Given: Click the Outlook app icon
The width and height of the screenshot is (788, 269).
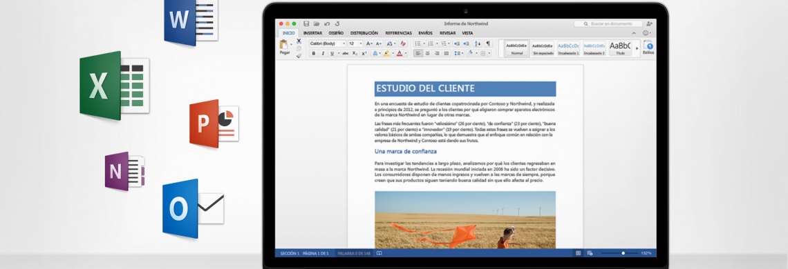Looking at the screenshot, I should [193, 208].
